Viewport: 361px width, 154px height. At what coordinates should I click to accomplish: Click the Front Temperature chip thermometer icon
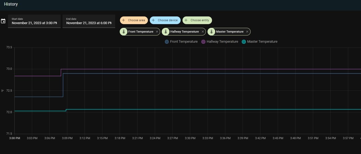[124, 32]
